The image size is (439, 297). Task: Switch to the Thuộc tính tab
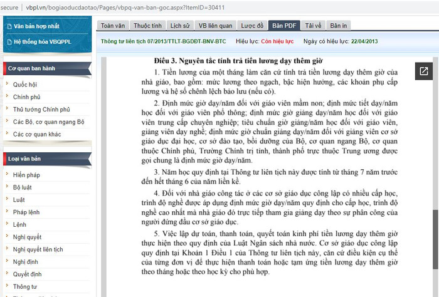click(x=147, y=26)
